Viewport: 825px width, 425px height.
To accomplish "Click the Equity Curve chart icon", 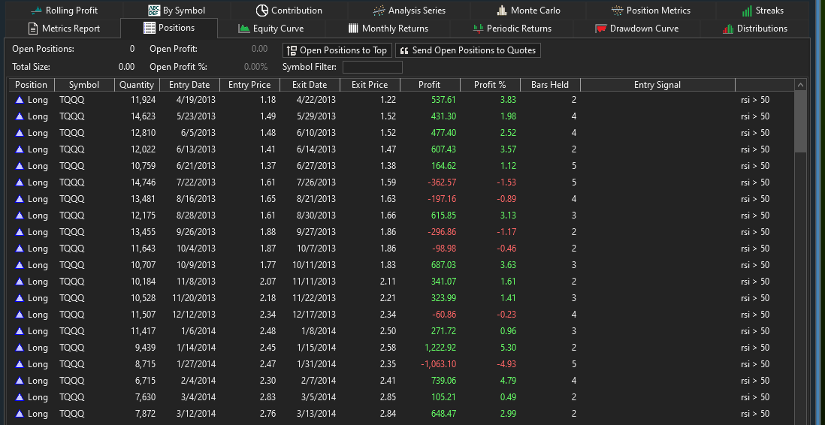I will pyautogui.click(x=244, y=29).
